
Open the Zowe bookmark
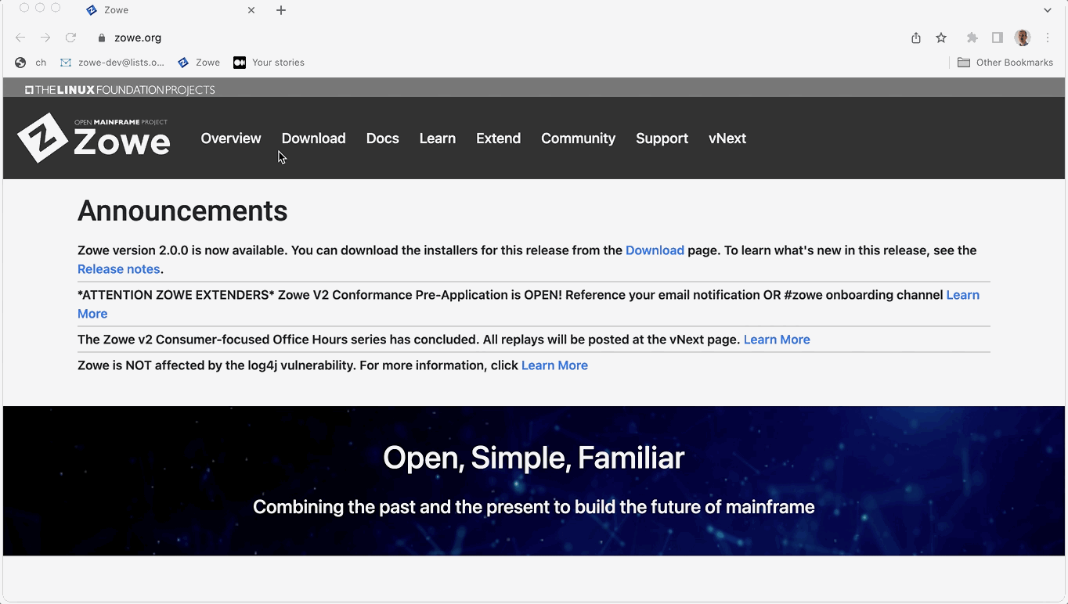pos(199,63)
